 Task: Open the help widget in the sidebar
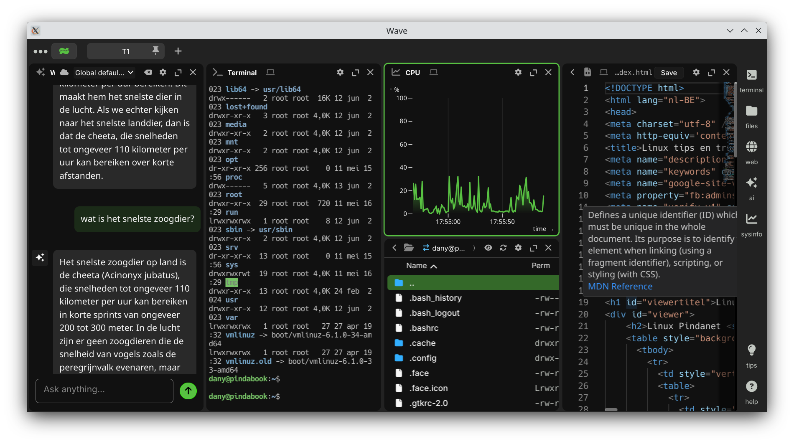click(751, 392)
